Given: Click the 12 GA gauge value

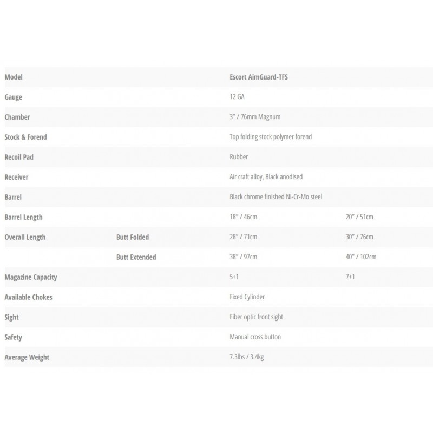Looking at the screenshot, I should click(x=238, y=97).
